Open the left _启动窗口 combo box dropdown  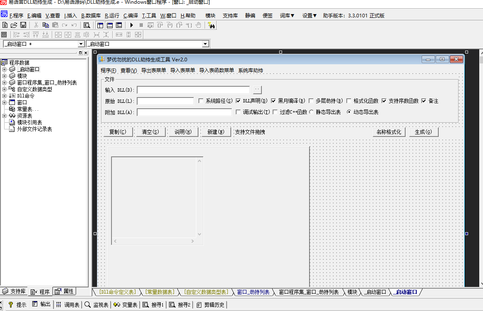pos(81,44)
